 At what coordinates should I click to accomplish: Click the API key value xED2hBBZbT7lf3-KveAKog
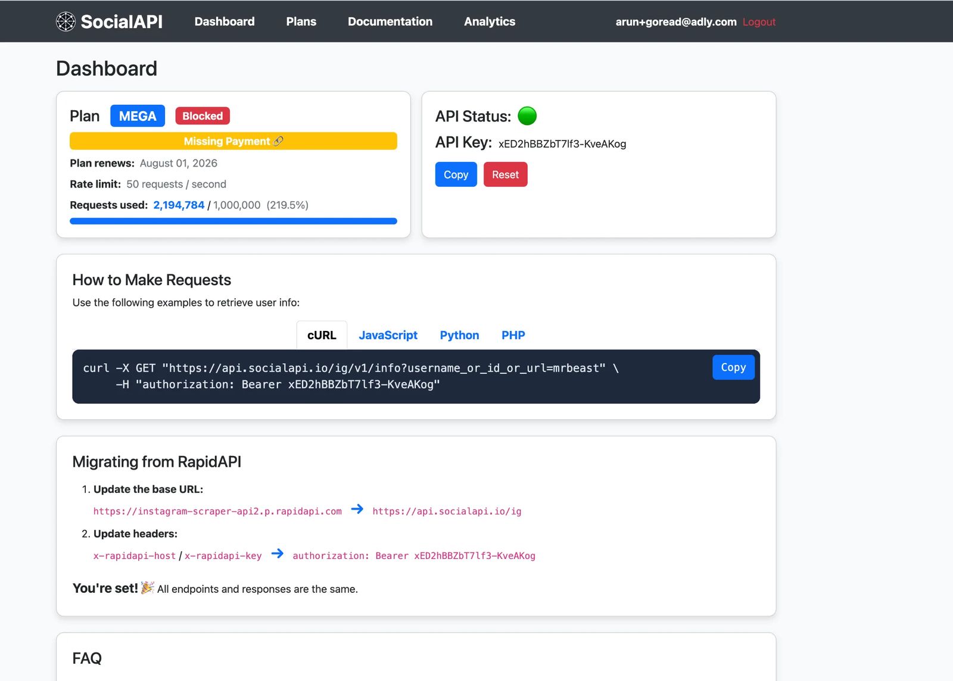tap(562, 144)
